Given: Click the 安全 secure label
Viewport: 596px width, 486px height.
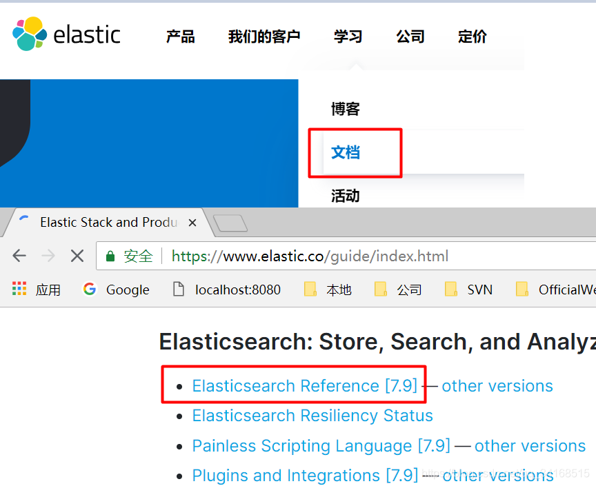Looking at the screenshot, I should (x=138, y=256).
